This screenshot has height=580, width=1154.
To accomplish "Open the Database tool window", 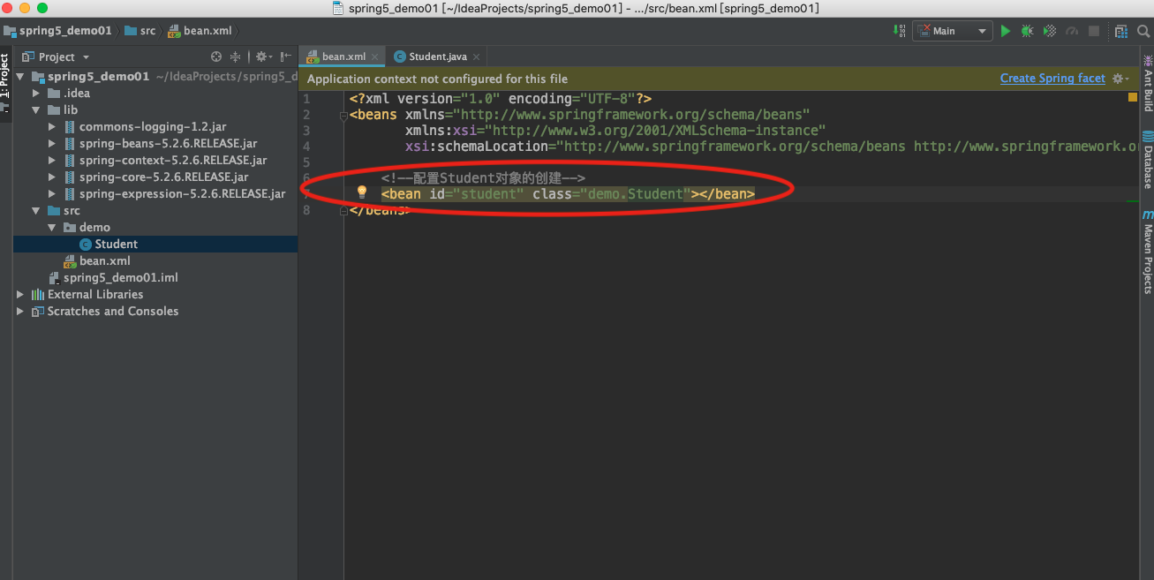I will coord(1147,161).
